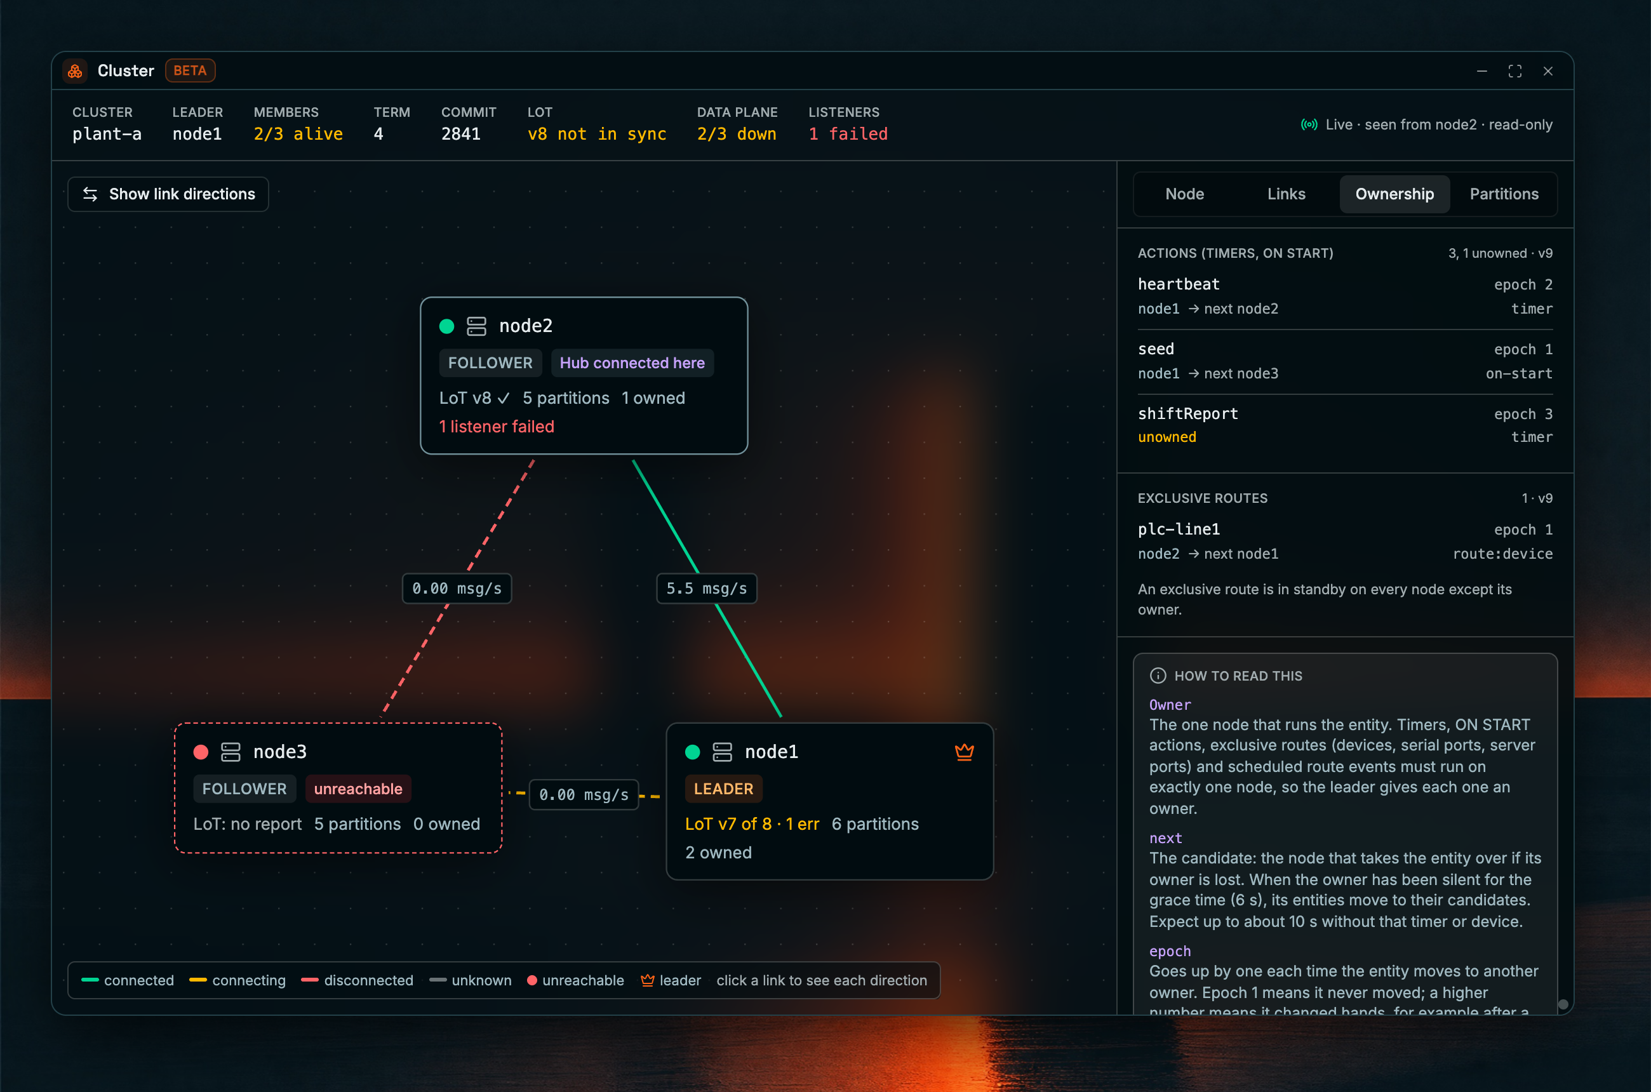
Task: Select the Ownership tab
Action: click(1394, 194)
